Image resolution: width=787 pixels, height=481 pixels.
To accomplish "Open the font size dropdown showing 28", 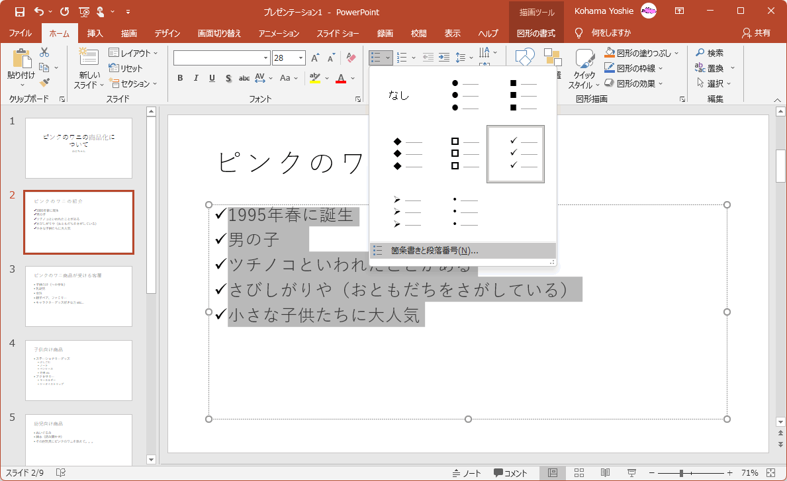I will click(x=301, y=58).
